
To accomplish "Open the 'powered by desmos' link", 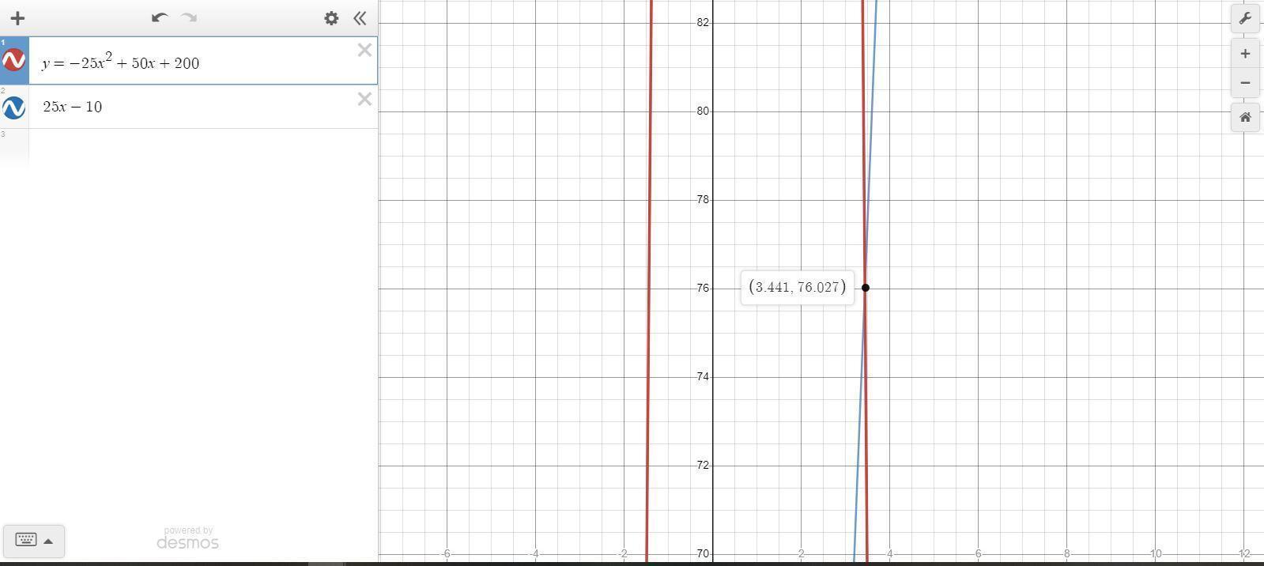I will pyautogui.click(x=187, y=538).
